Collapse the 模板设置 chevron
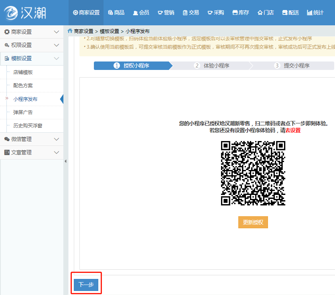335x295 pixels. [x=57, y=58]
